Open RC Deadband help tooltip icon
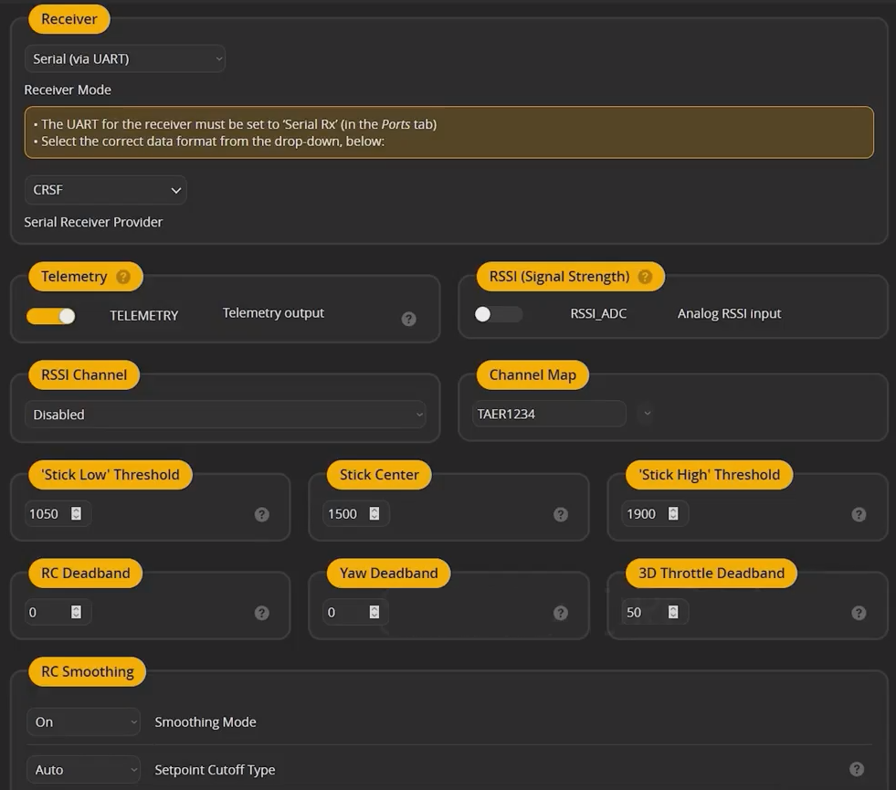This screenshot has width=896, height=790. click(x=262, y=613)
